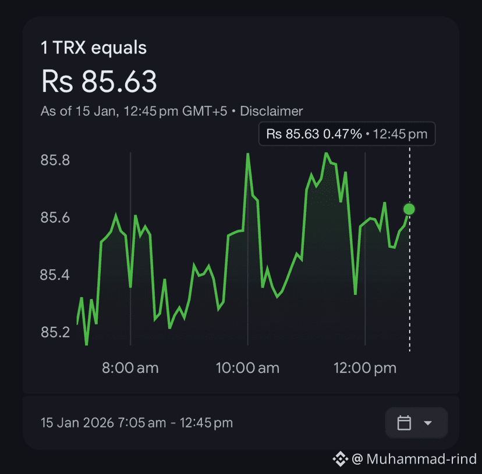Viewport: 482px width, 474px height.
Task: Click the calendar icon
Action: point(404,423)
